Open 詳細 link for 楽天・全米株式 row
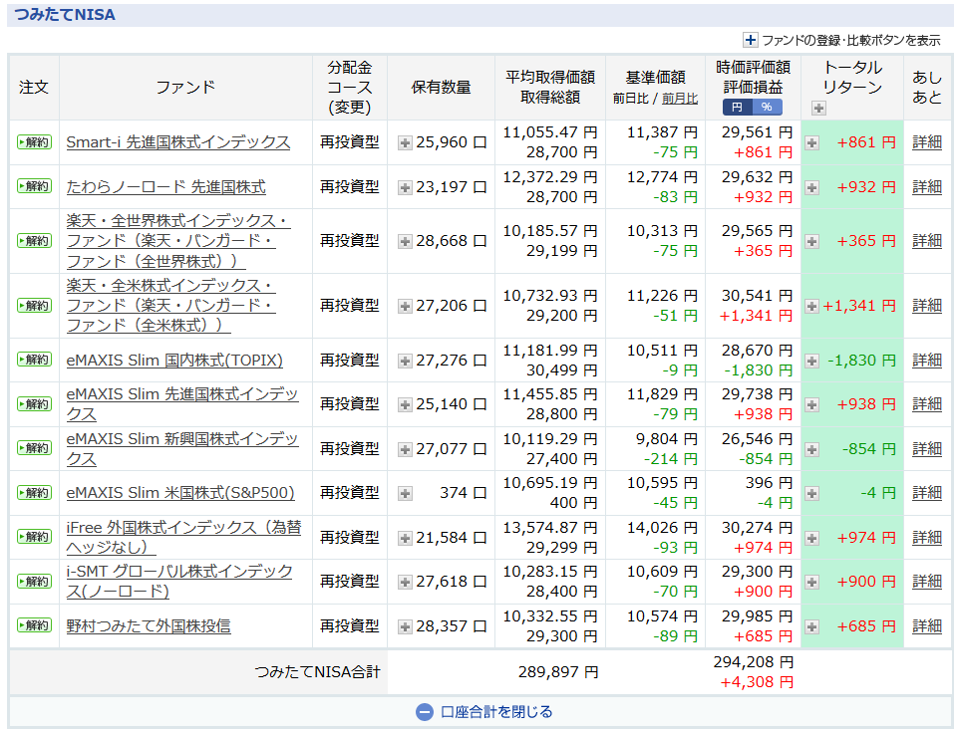960x734 pixels. tap(927, 306)
